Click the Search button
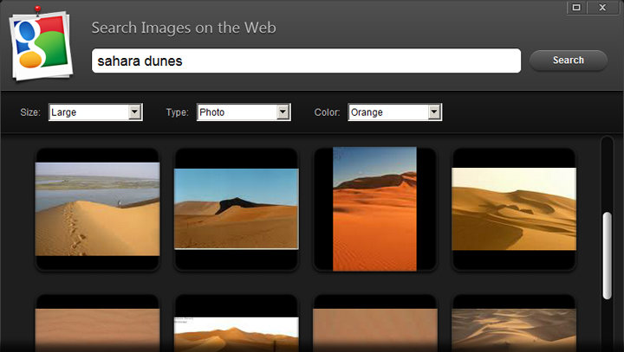This screenshot has width=624, height=352. click(x=569, y=61)
